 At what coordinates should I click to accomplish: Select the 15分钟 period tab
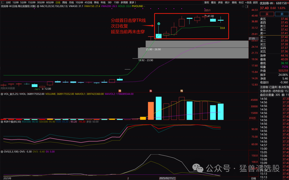click(x=32, y=2)
